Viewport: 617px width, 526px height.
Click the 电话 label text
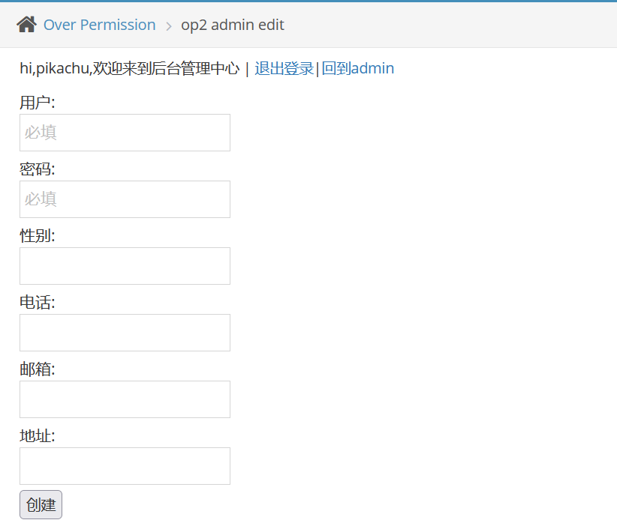click(x=38, y=303)
